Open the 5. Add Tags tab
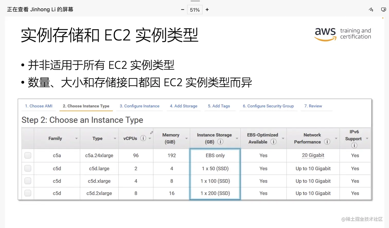 coord(219,106)
